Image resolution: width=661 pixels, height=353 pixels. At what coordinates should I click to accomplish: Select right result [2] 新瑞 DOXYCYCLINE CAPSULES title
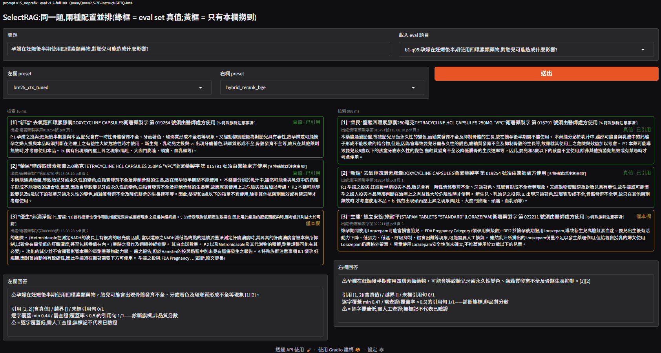[x=463, y=173]
